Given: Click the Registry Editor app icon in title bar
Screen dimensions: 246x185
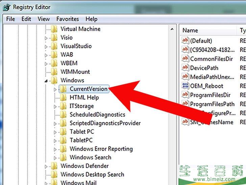Looking at the screenshot, I should coord(6,6).
